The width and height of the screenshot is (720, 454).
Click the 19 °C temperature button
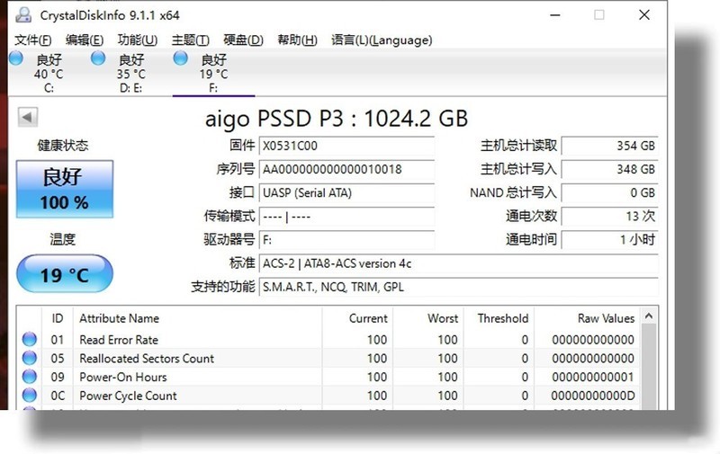pyautogui.click(x=65, y=274)
